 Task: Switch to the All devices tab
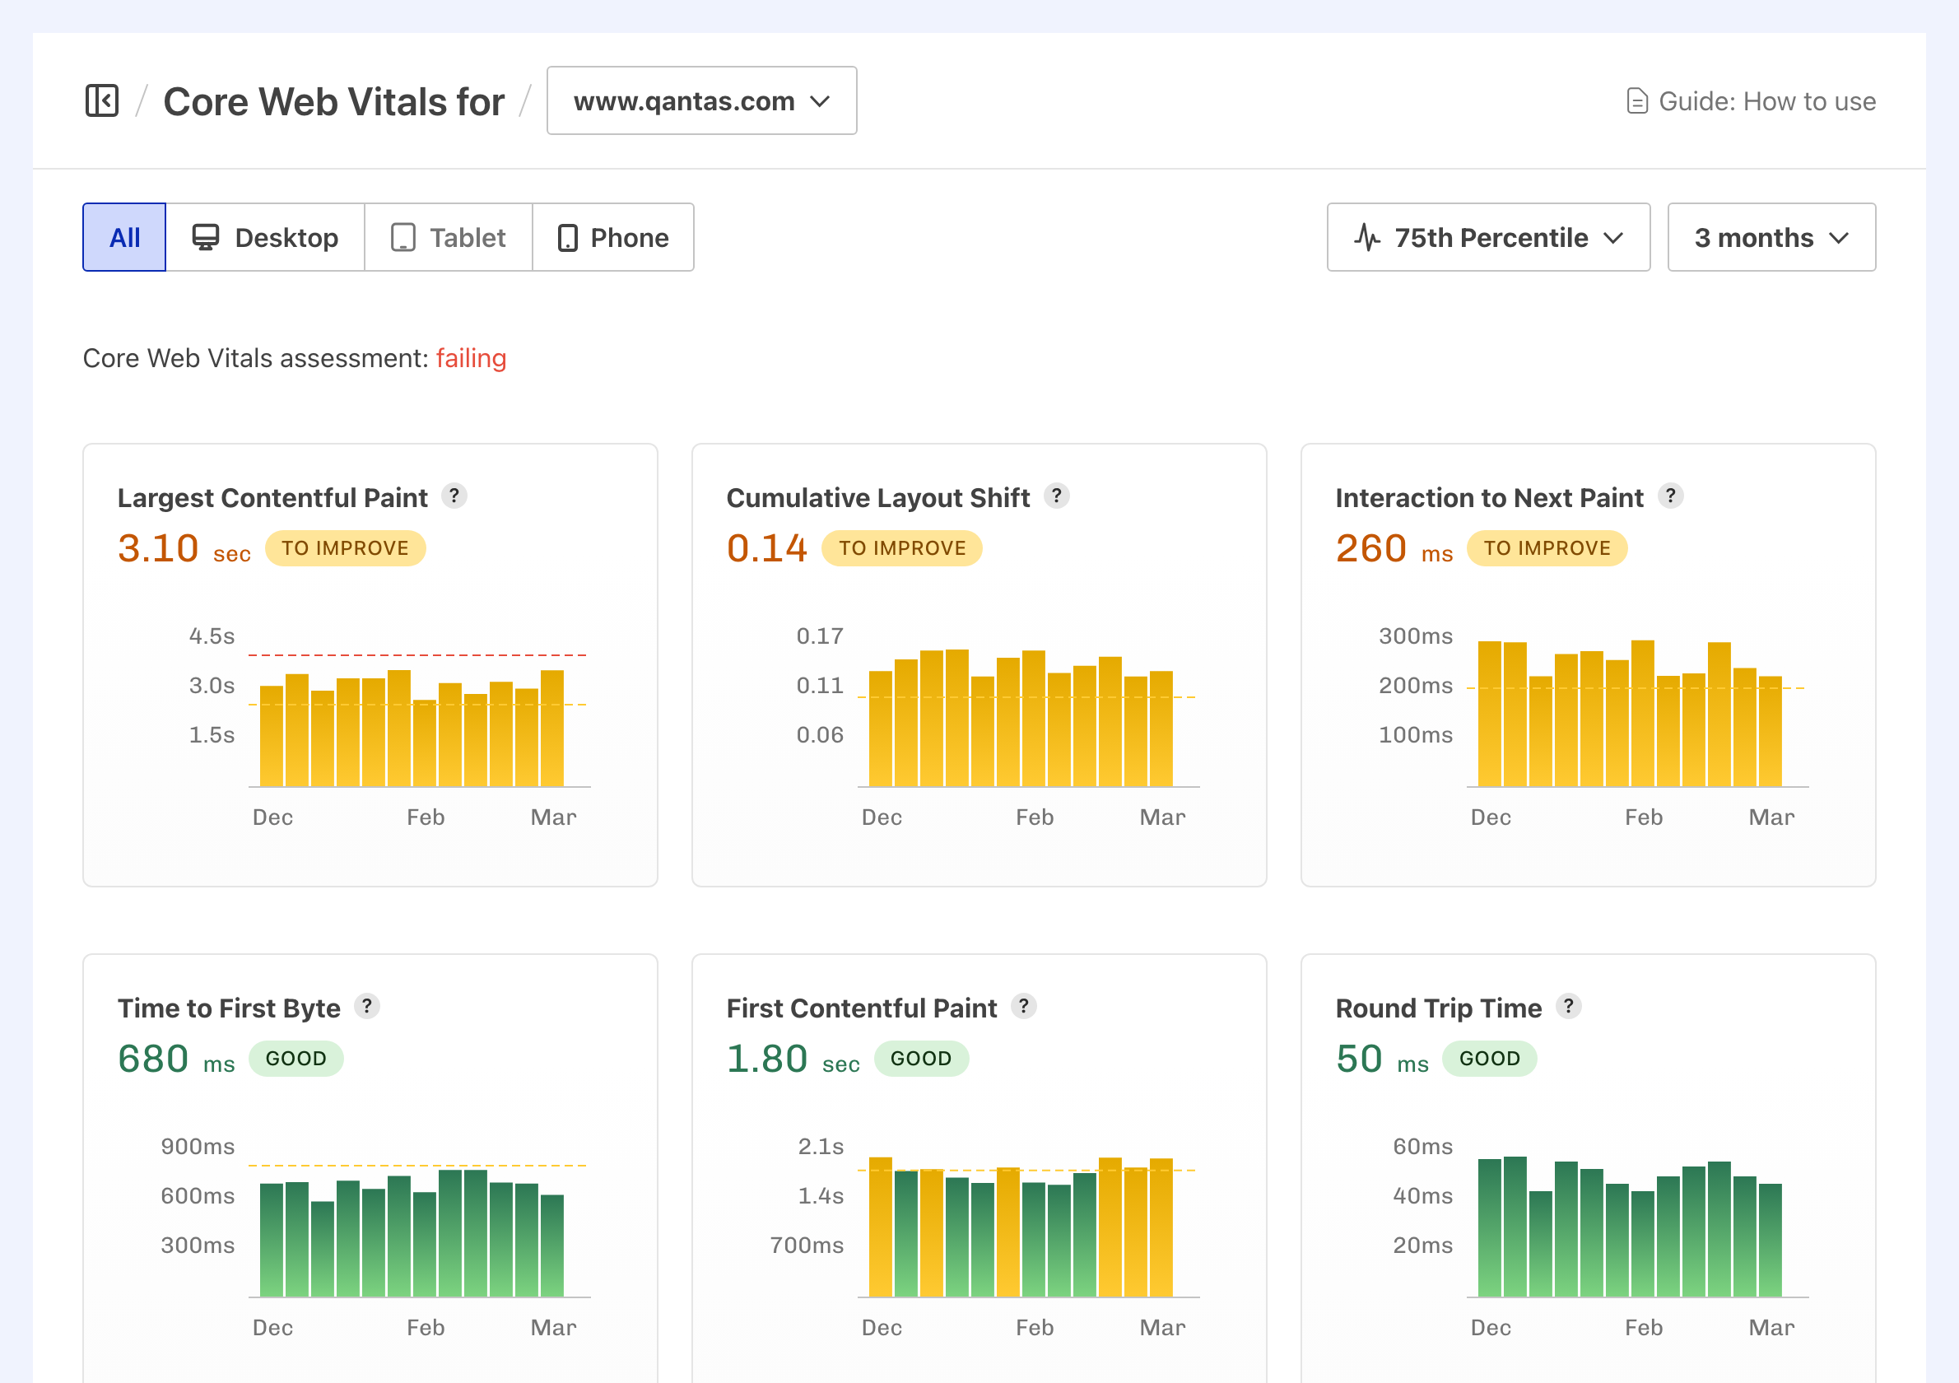coord(123,237)
